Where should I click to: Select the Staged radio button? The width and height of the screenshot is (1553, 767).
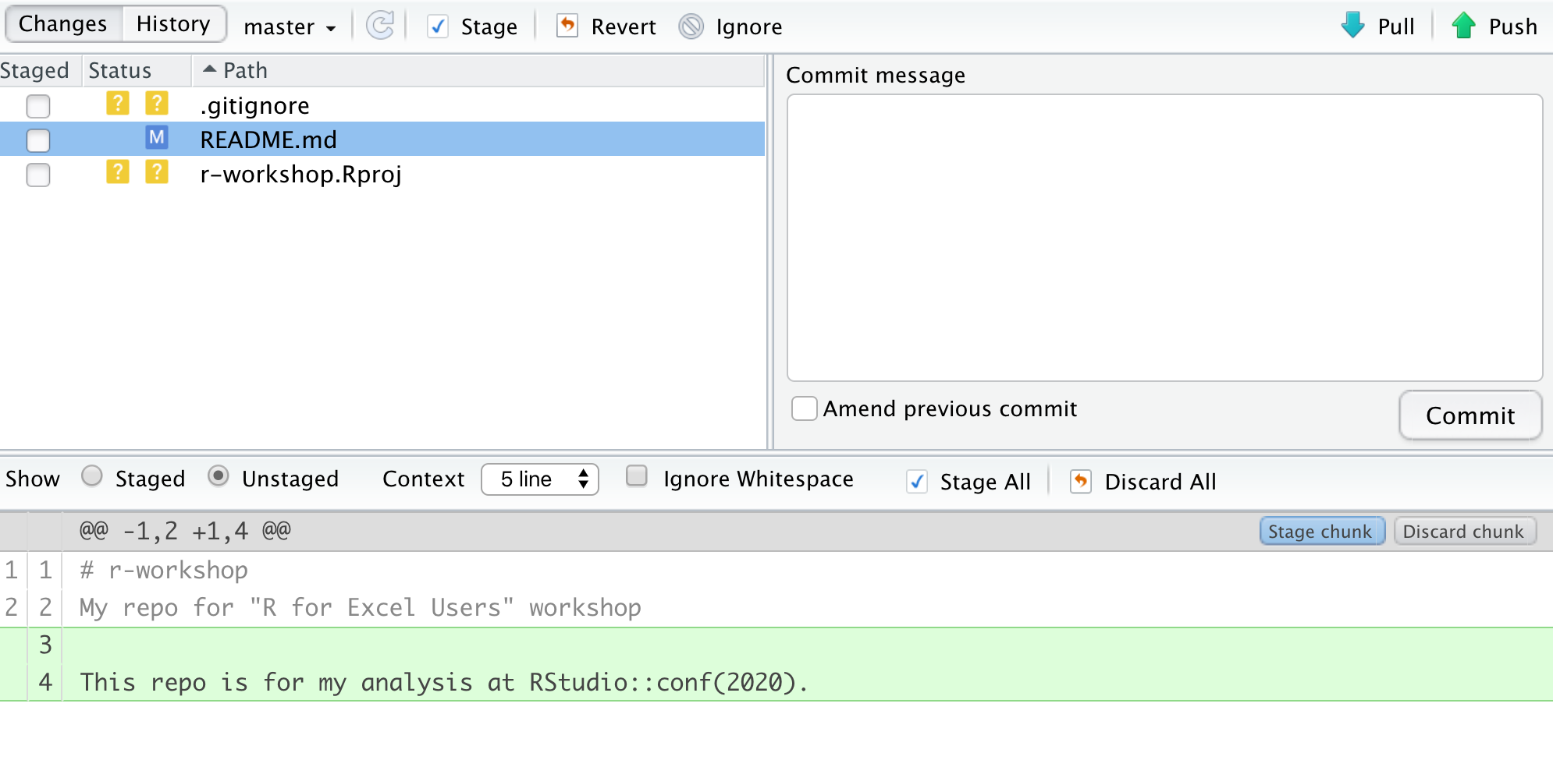pos(92,475)
